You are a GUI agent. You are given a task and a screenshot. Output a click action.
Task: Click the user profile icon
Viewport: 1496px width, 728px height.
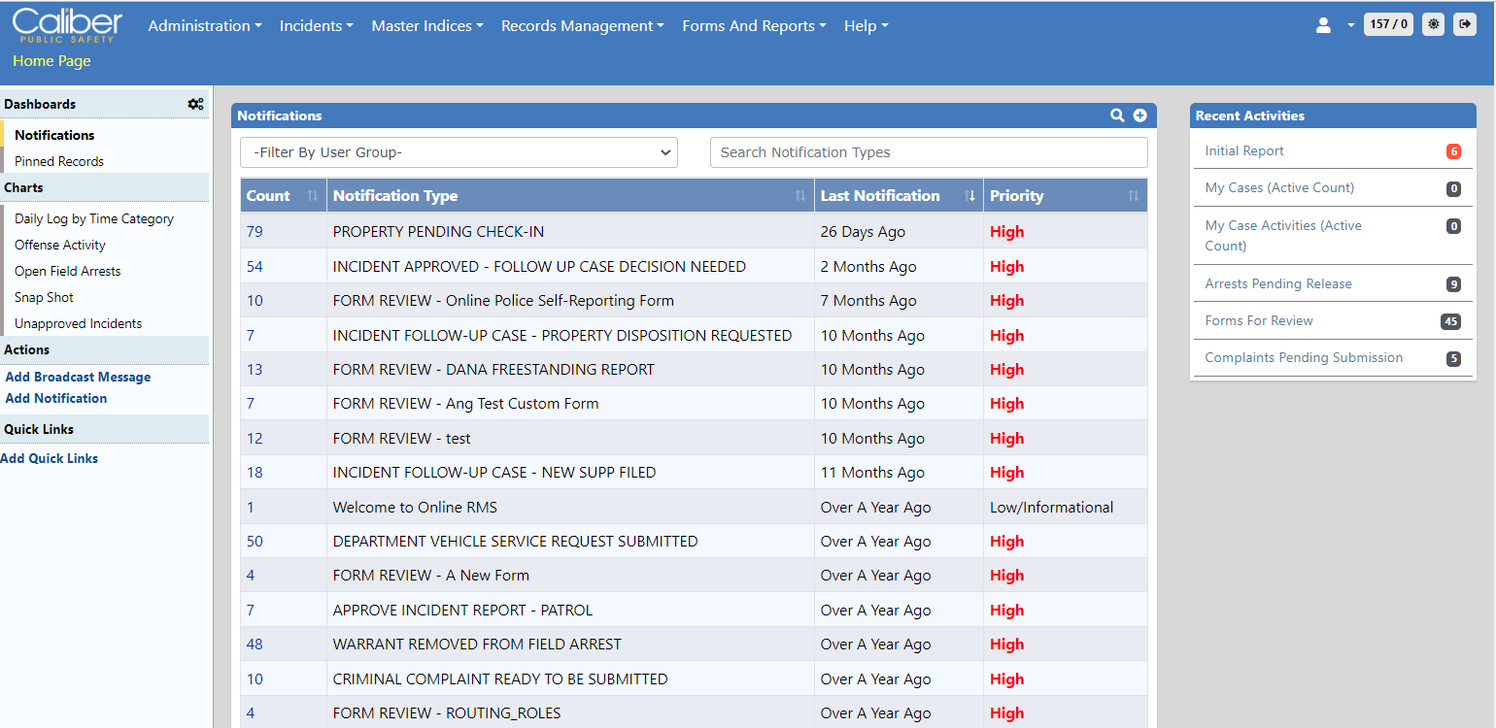[1323, 25]
